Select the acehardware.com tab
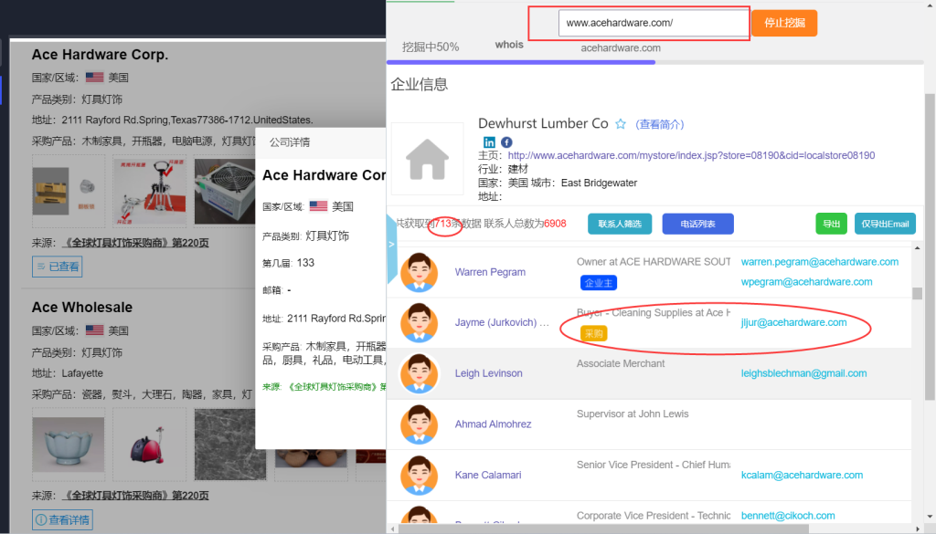936x534 pixels. [621, 47]
